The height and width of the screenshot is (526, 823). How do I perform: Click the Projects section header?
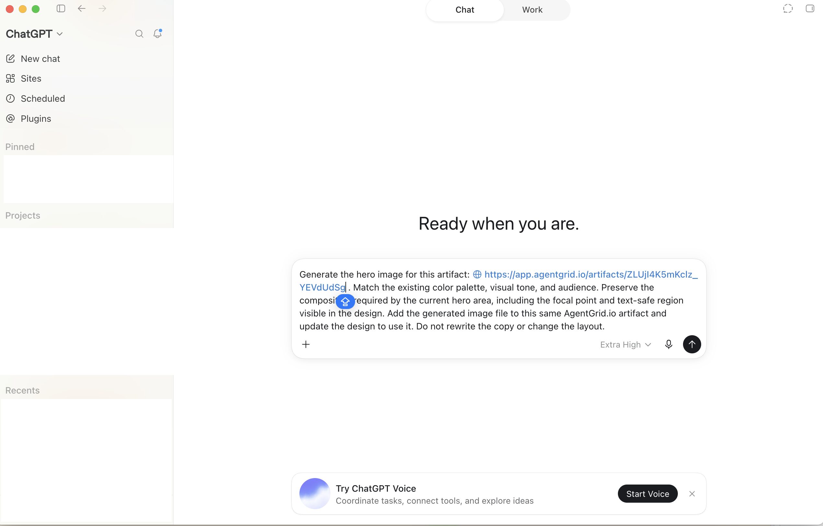(23, 215)
